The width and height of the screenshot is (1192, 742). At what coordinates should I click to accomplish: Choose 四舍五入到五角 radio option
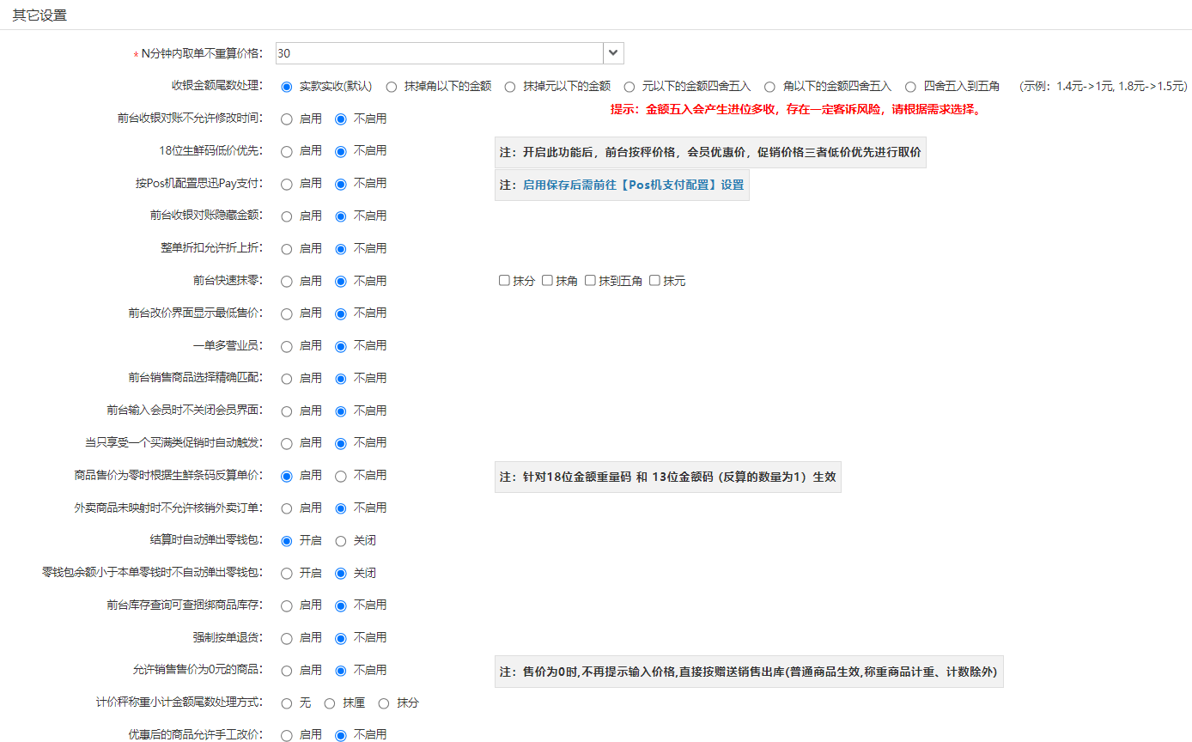(x=911, y=87)
